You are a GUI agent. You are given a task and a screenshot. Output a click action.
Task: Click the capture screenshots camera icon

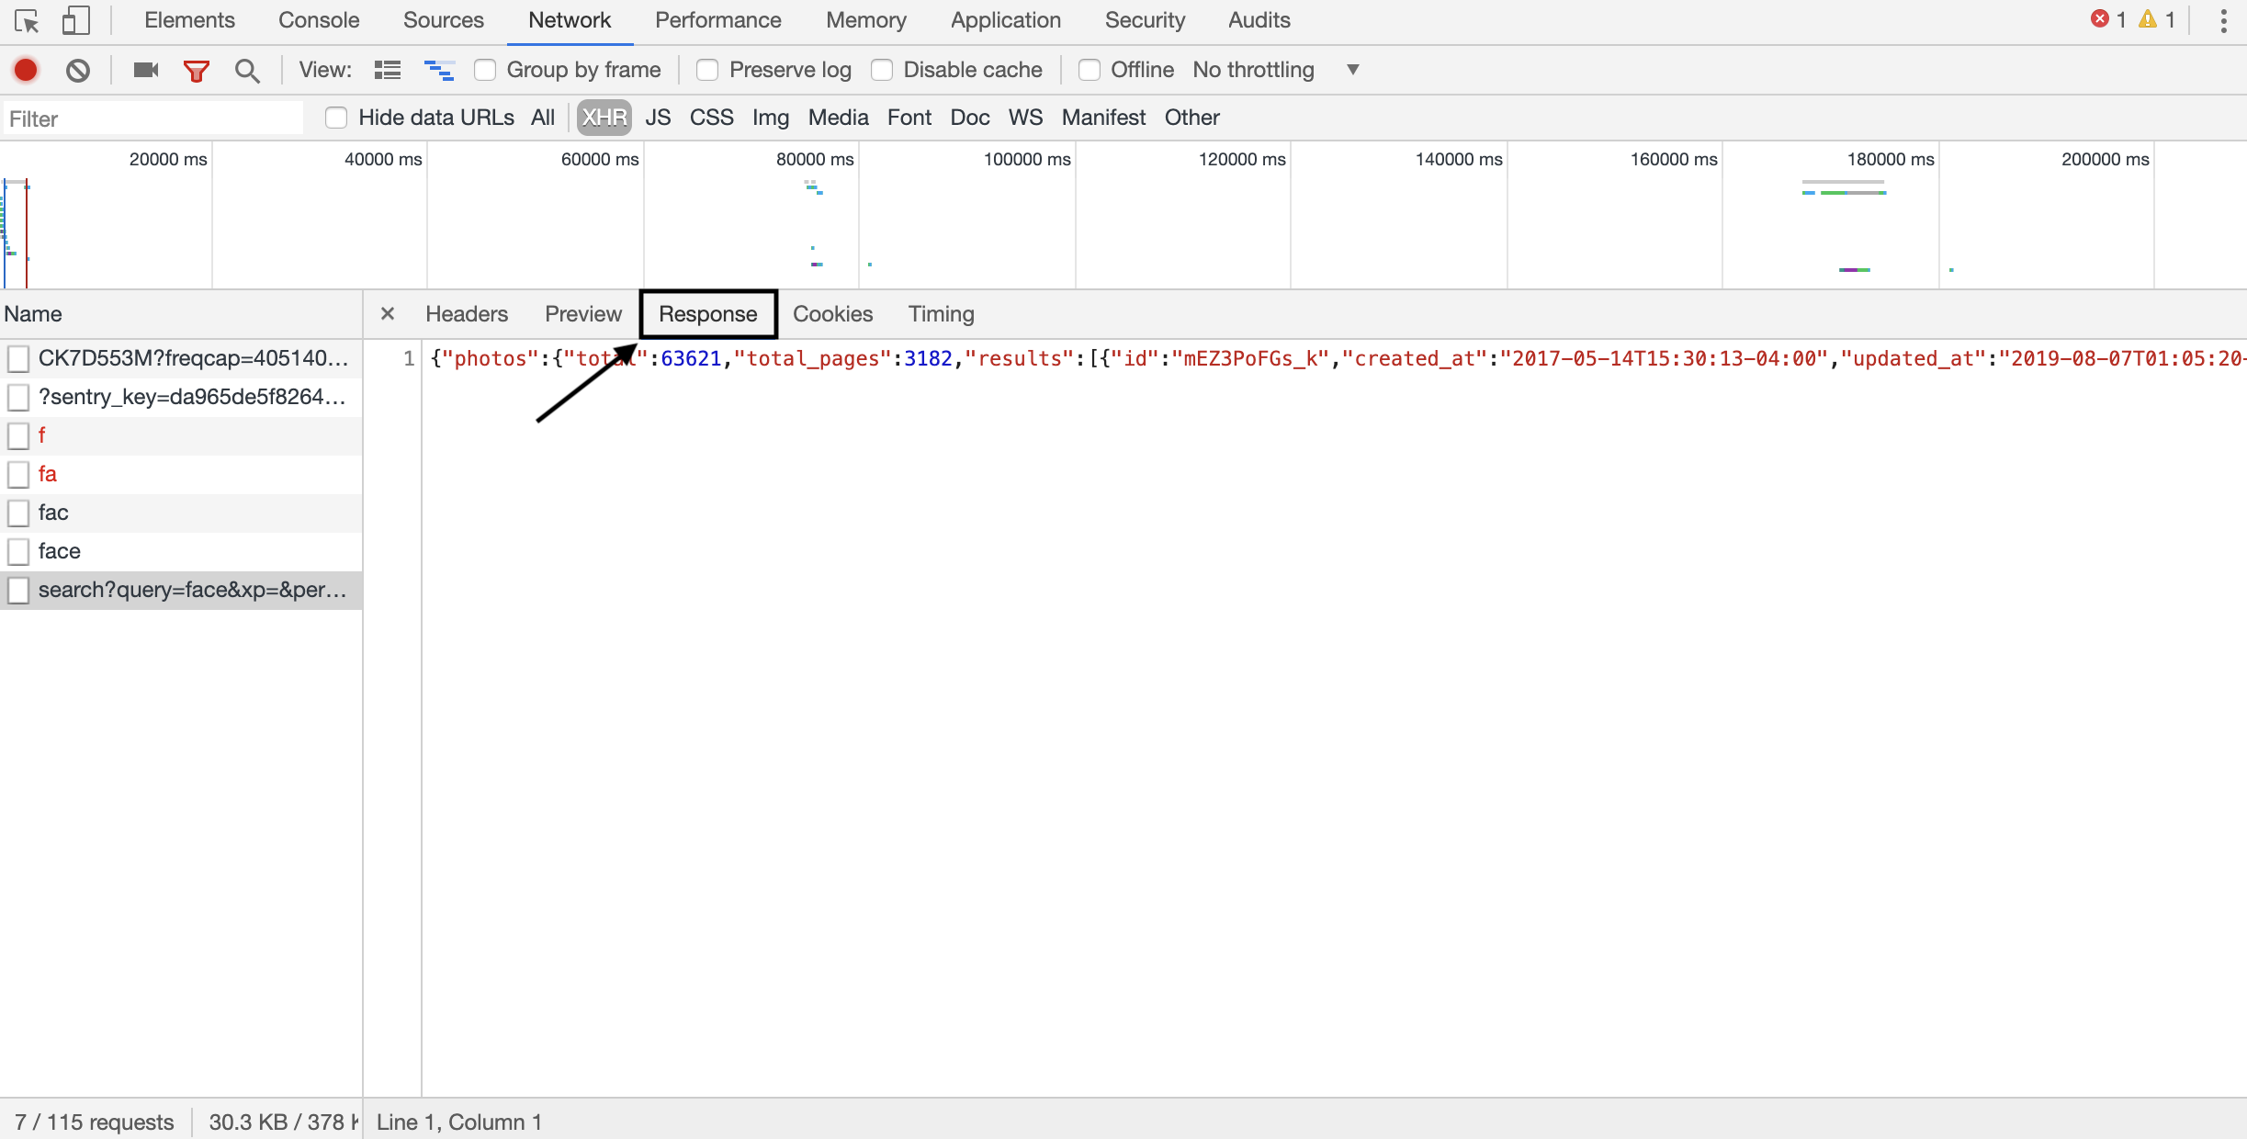[x=146, y=70]
